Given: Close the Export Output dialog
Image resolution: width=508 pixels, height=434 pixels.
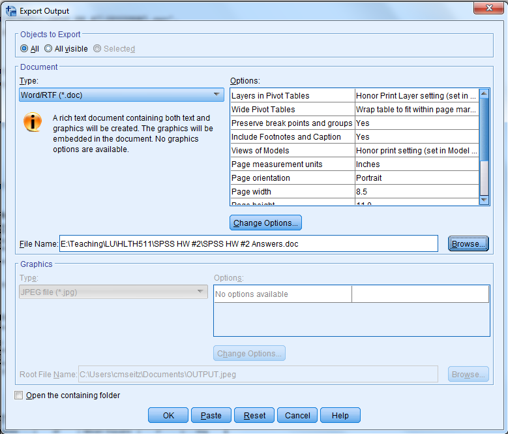Looking at the screenshot, I should 488,9.
